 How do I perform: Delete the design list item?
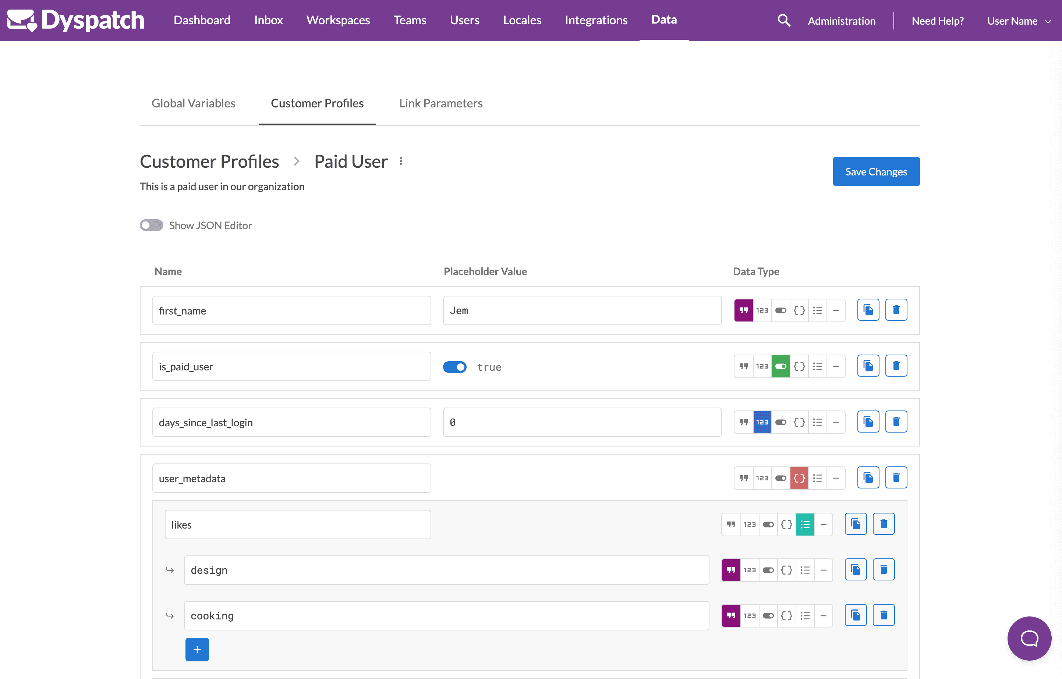click(884, 569)
